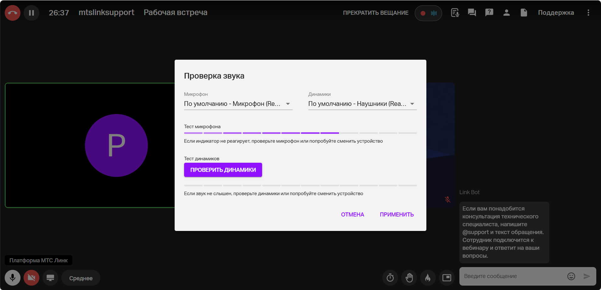This screenshot has width=601, height=290.
Task: Start screen sharing with monitor icon
Action: (x=50, y=278)
